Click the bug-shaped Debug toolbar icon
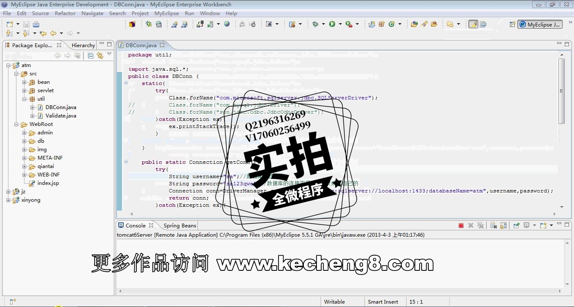This screenshot has width=574, height=307. pos(315,24)
